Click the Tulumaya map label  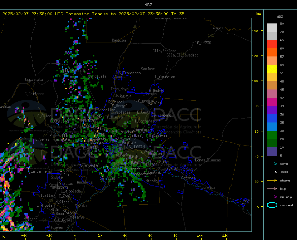(123, 95)
